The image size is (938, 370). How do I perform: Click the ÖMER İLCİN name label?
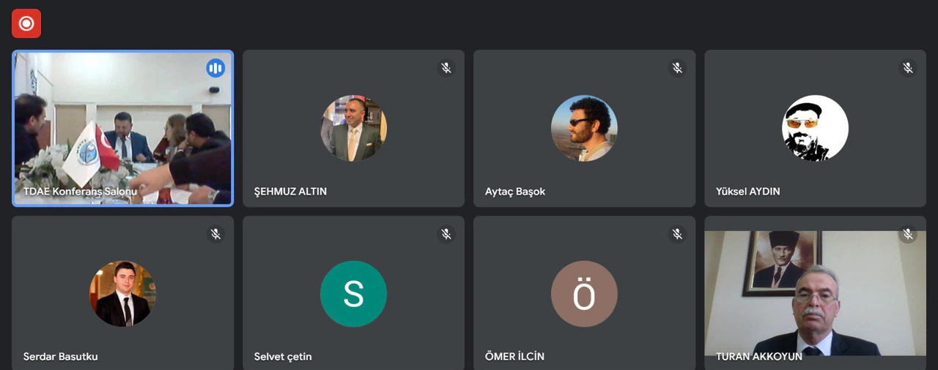(514, 357)
